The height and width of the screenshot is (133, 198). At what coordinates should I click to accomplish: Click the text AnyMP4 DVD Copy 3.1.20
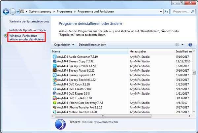point(73,84)
